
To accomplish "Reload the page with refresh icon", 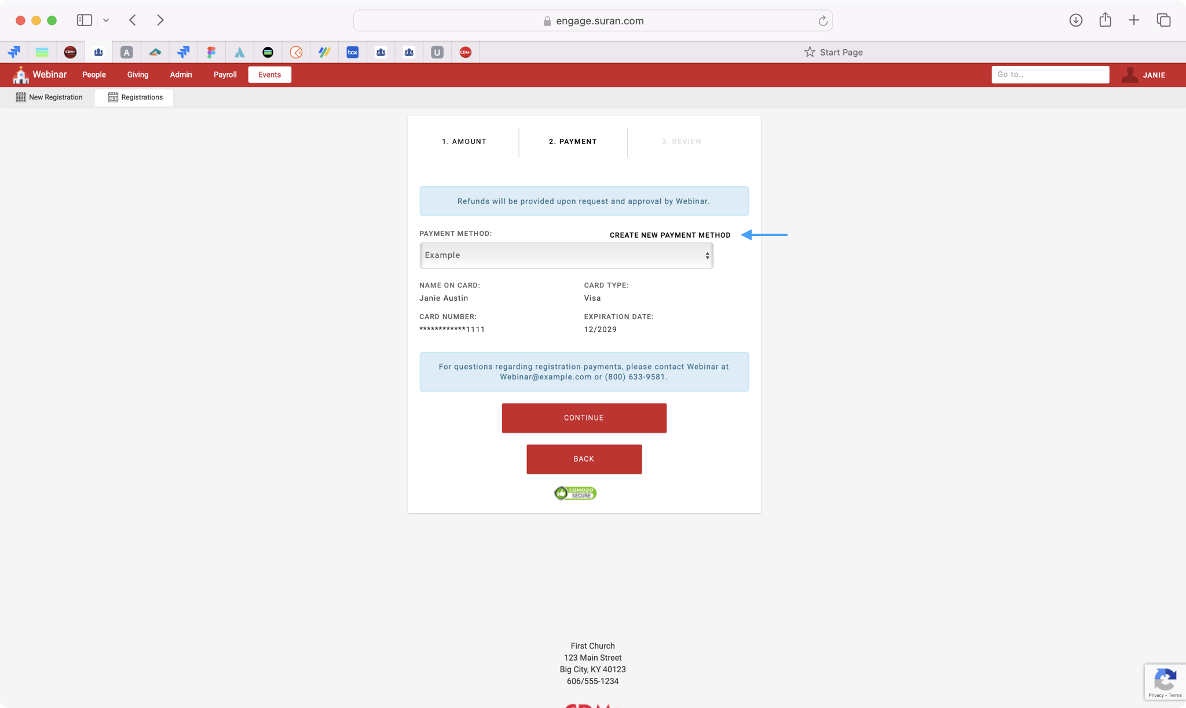I will point(822,21).
